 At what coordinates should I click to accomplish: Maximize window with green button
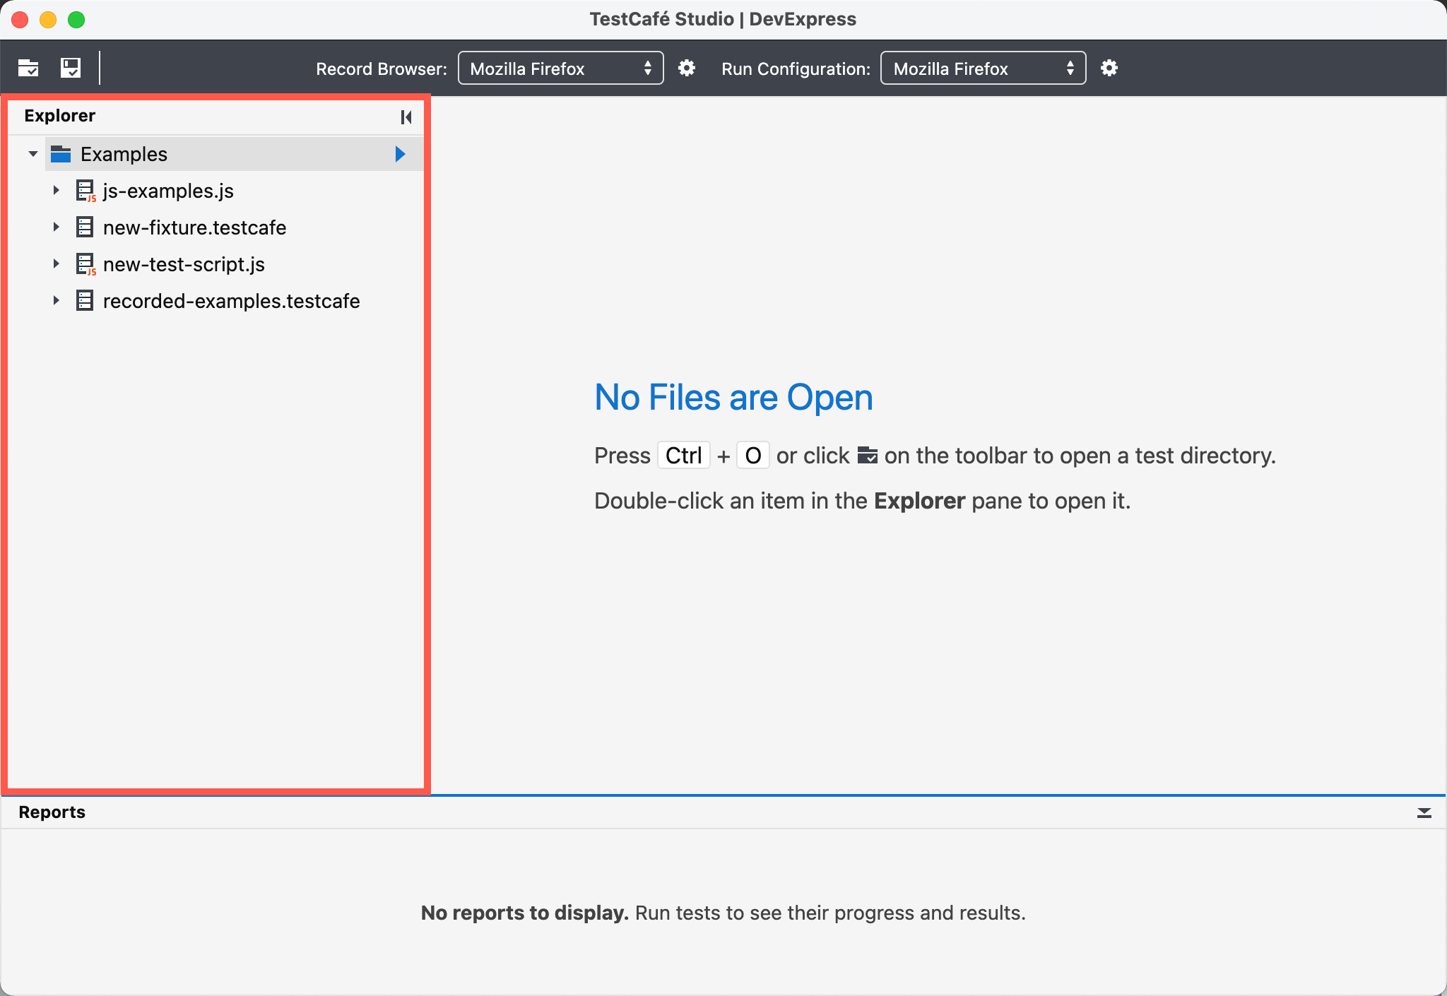pos(76,20)
